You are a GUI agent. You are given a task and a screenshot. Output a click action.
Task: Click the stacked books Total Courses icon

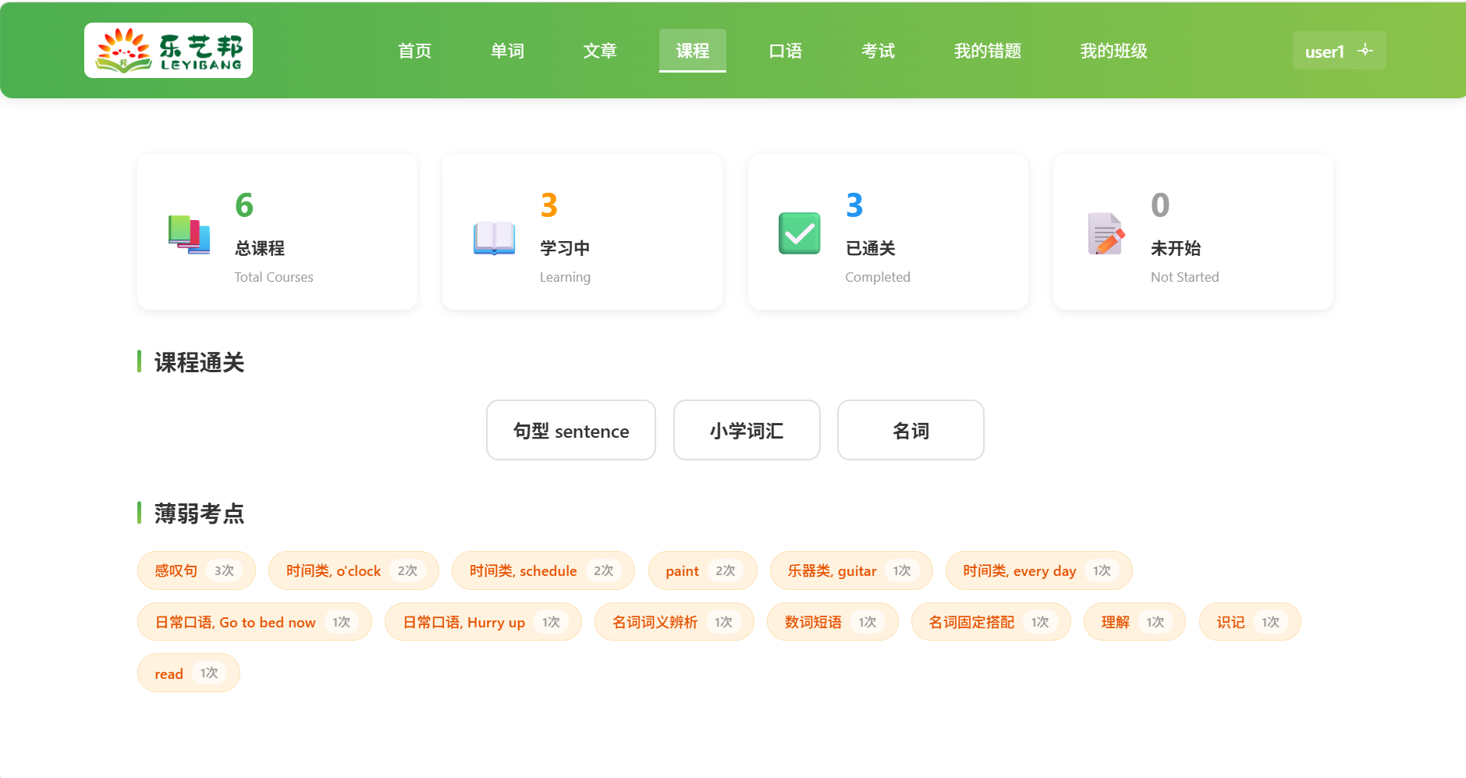[189, 234]
